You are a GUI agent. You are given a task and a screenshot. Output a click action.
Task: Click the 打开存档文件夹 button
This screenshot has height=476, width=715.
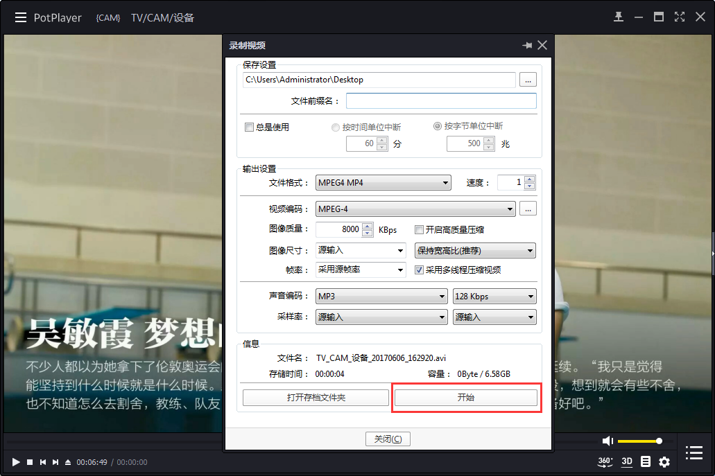pyautogui.click(x=316, y=398)
